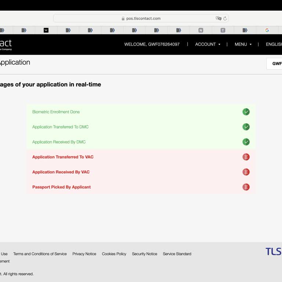282x282 pixels.
Task: Select the Application Received By VAC label
Action: 61,172
